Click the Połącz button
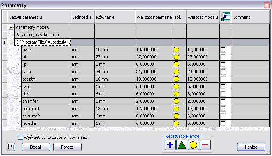 [x=67, y=147]
